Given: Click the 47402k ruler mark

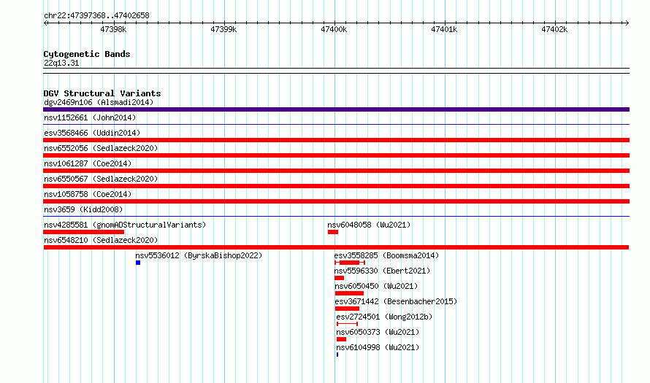Looking at the screenshot, I should click(554, 29).
